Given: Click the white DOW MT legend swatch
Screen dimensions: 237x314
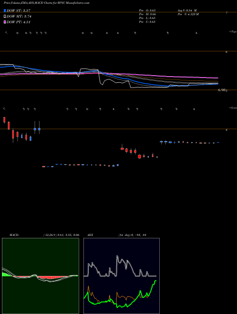Looking at the screenshot, I should pos(5,17).
